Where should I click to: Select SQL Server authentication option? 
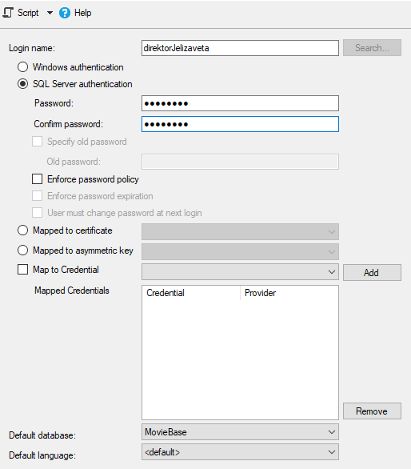click(x=22, y=84)
